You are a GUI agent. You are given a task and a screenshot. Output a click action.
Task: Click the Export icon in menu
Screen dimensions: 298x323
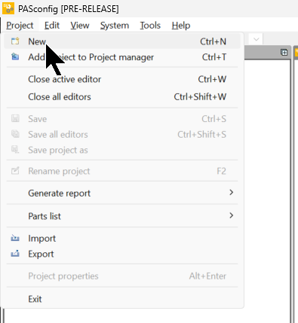15,254
